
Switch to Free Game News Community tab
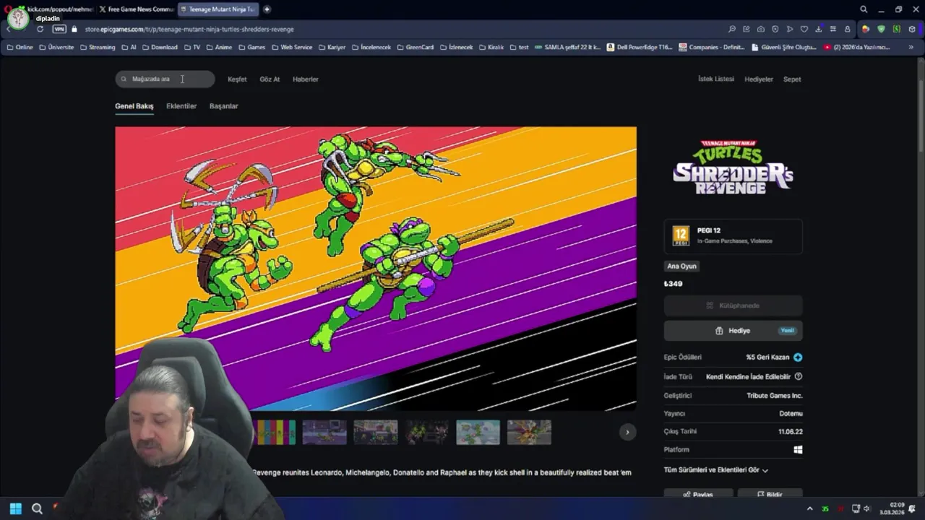coord(137,9)
